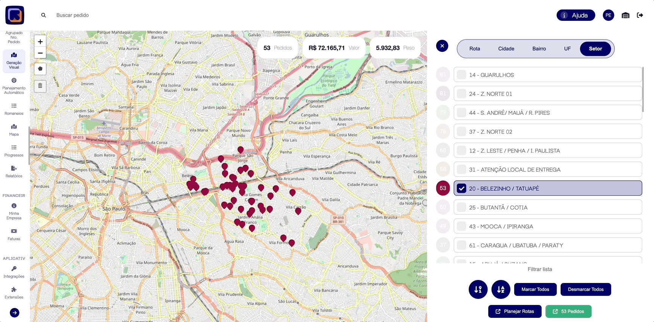Click the alphabetical sort order button
654x322 pixels.
[x=501, y=289]
